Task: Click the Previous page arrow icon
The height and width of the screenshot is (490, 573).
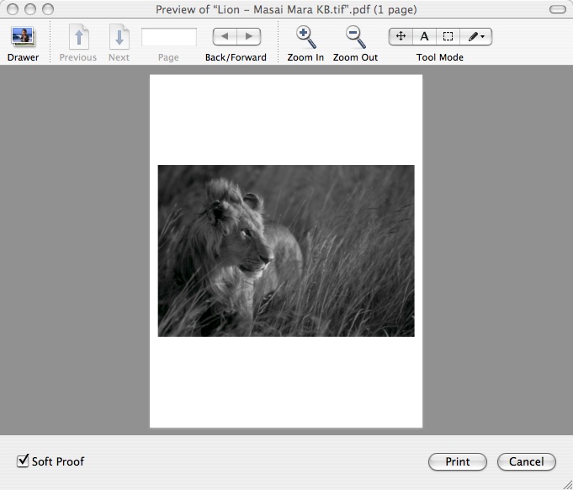Action: [x=77, y=38]
